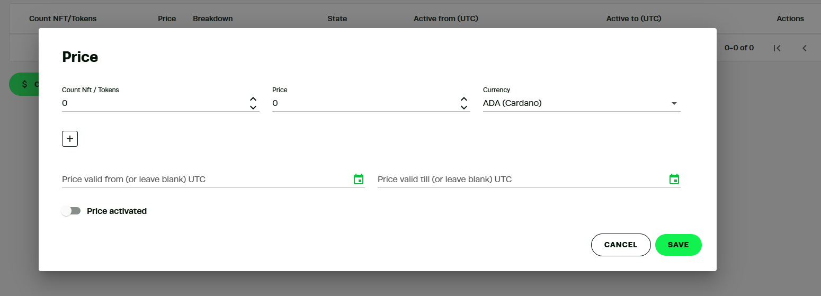
Task: Decrease Price value with down arrow
Action: (x=464, y=107)
